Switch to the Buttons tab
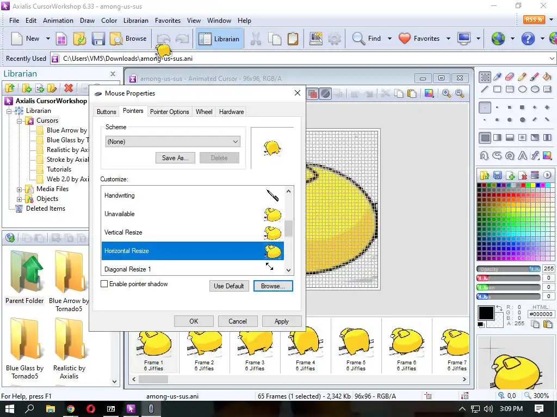The image size is (557, 417). (x=106, y=112)
